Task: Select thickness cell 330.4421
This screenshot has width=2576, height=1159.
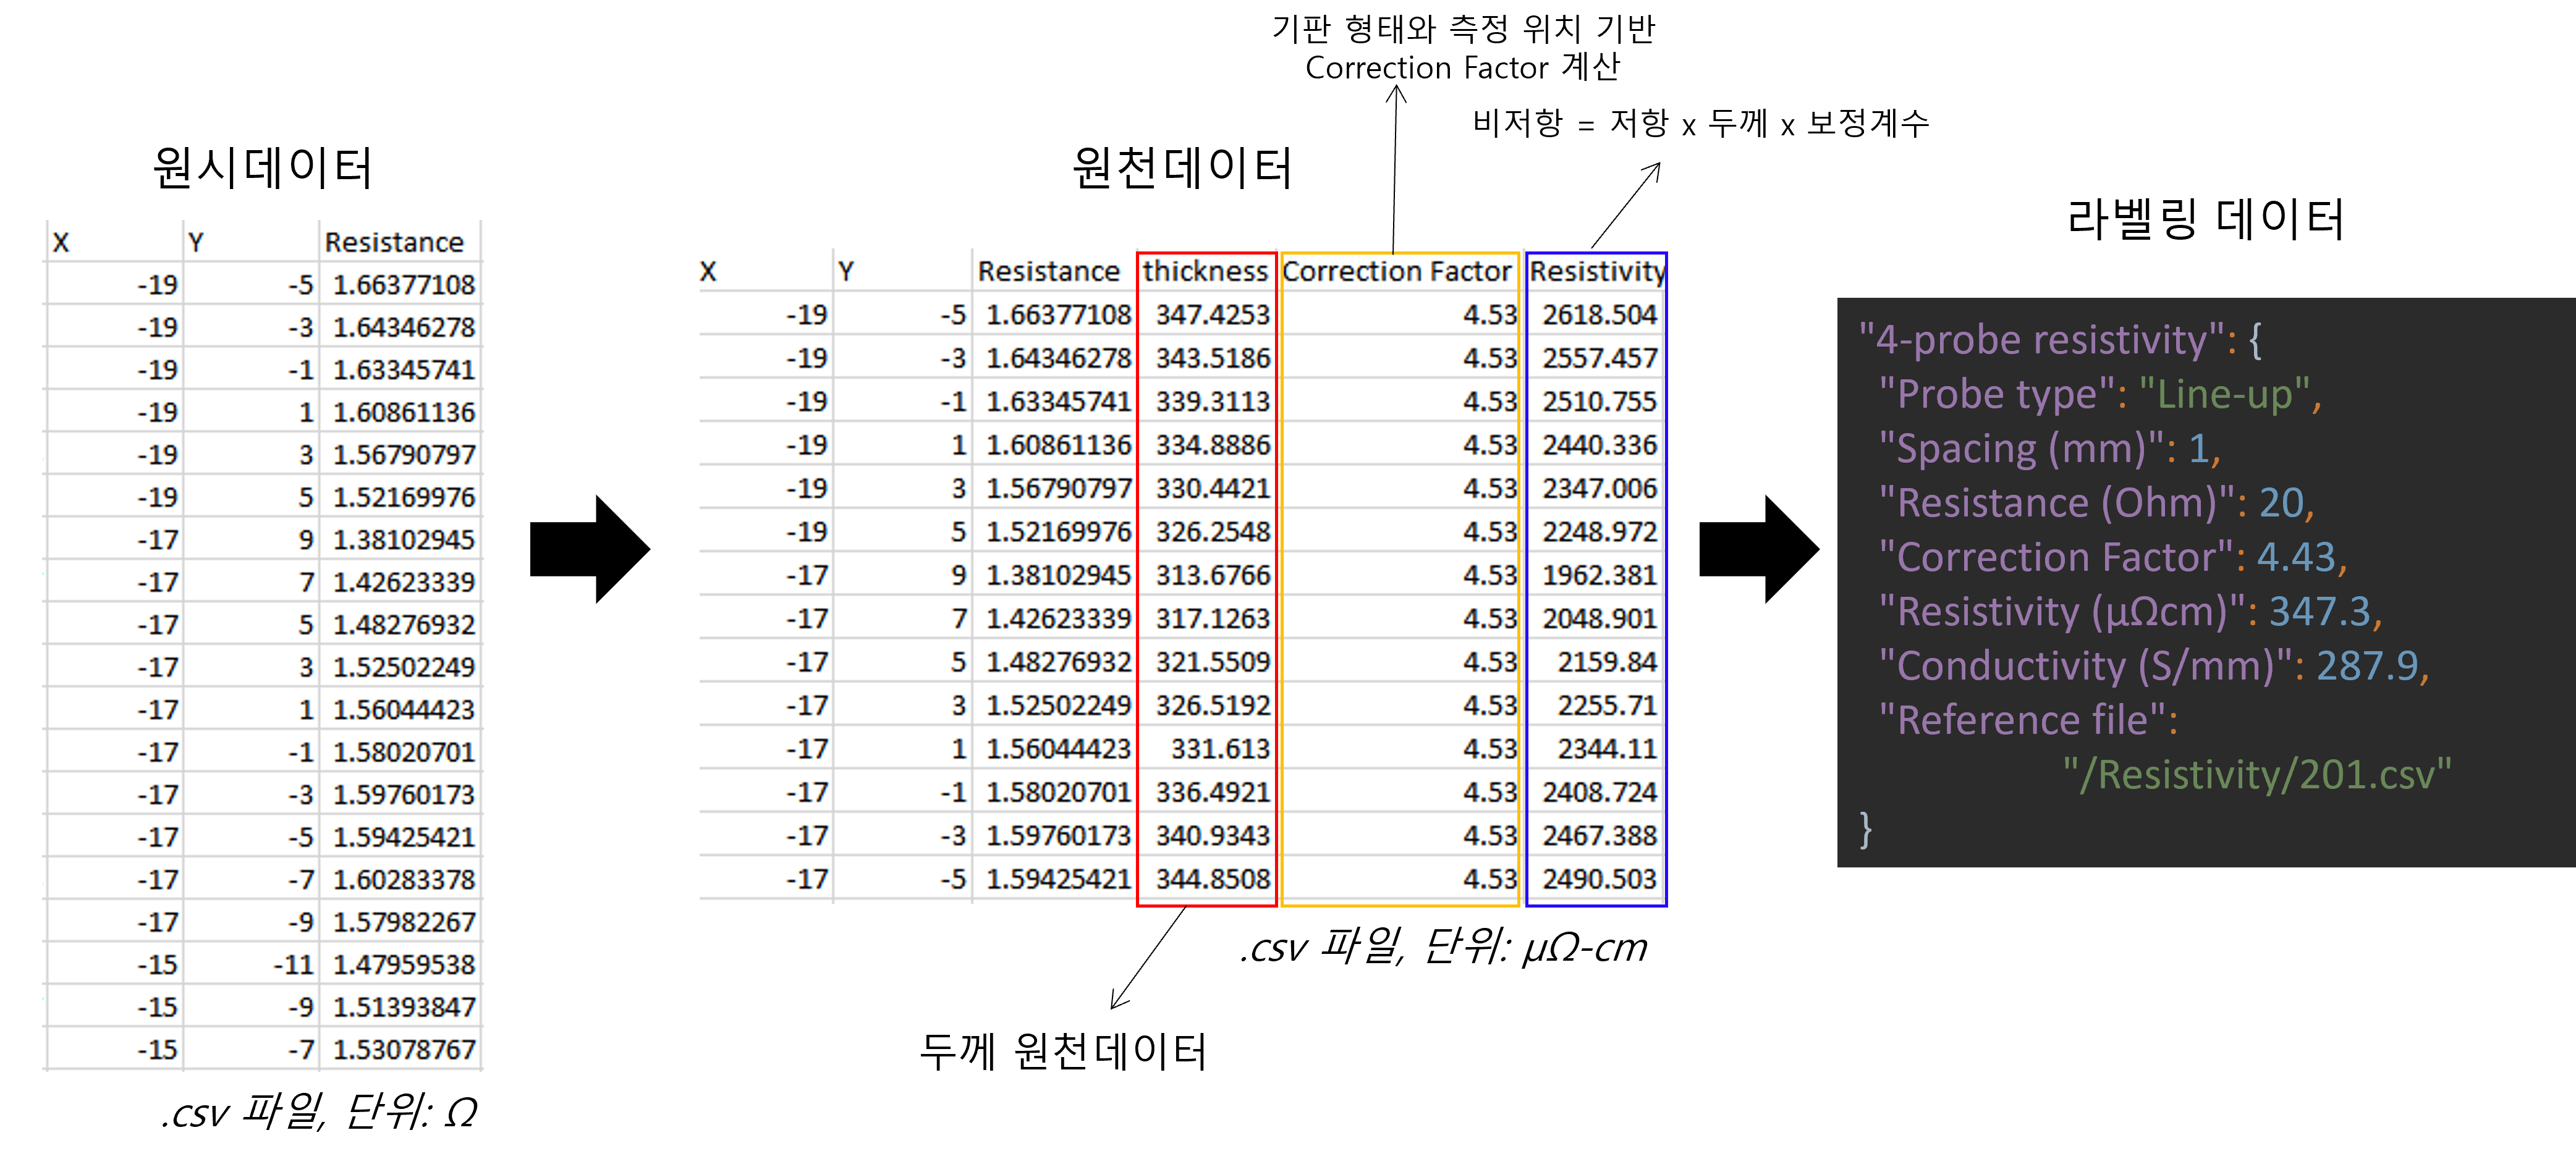Action: click(1213, 488)
